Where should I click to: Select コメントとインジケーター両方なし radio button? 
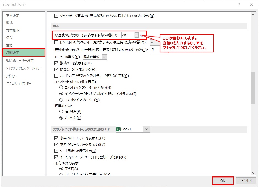pos(61,87)
